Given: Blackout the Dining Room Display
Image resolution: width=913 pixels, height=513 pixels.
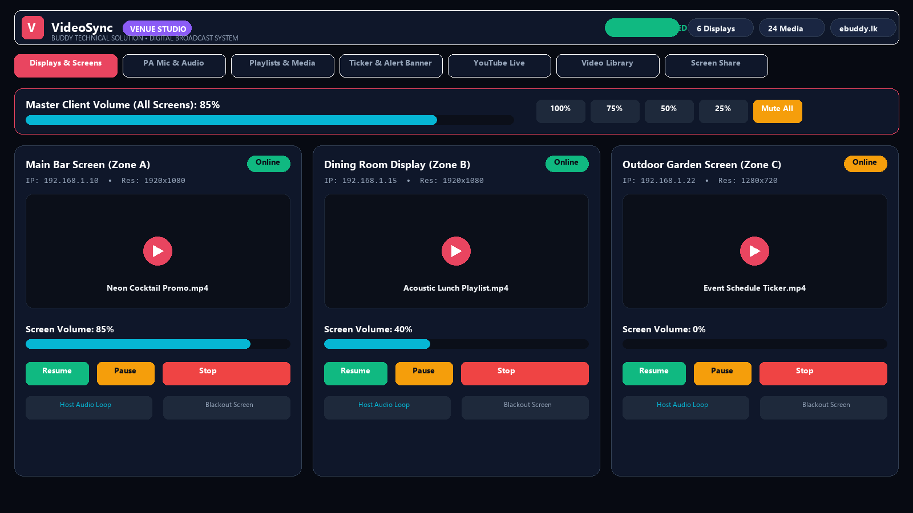Looking at the screenshot, I should click(x=525, y=408).
